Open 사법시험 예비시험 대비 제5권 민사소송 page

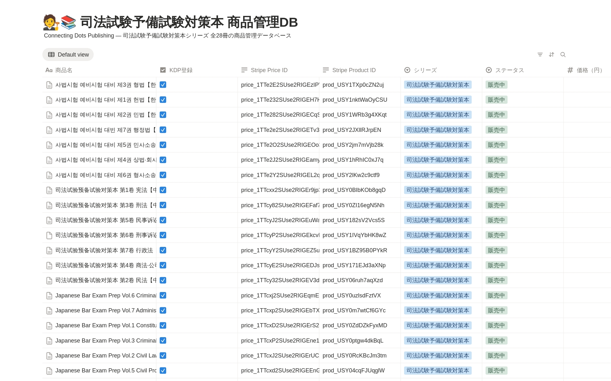point(106,145)
